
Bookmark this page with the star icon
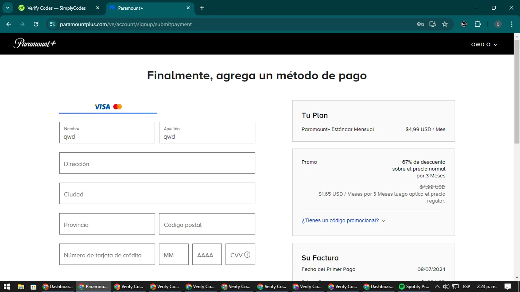click(x=445, y=24)
